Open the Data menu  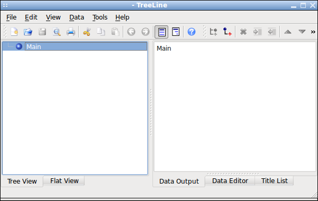(77, 17)
